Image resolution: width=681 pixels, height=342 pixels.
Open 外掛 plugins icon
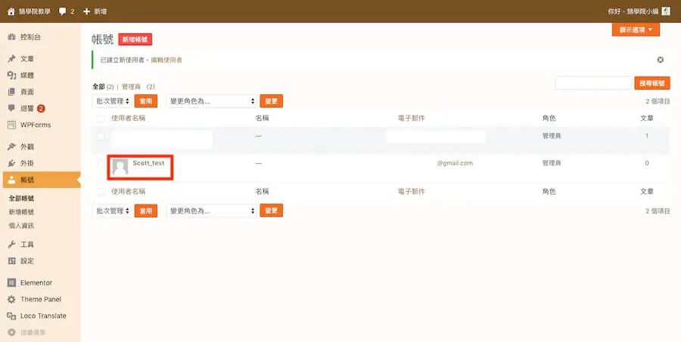tap(11, 163)
